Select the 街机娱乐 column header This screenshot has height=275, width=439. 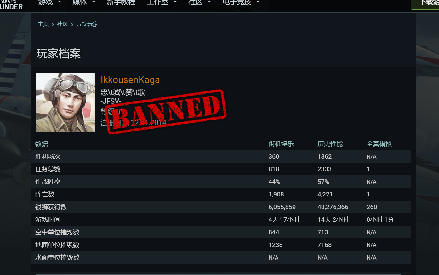(x=281, y=144)
